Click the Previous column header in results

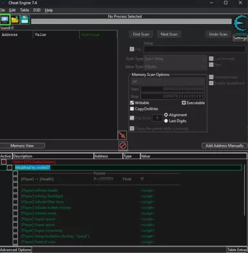[98, 35]
